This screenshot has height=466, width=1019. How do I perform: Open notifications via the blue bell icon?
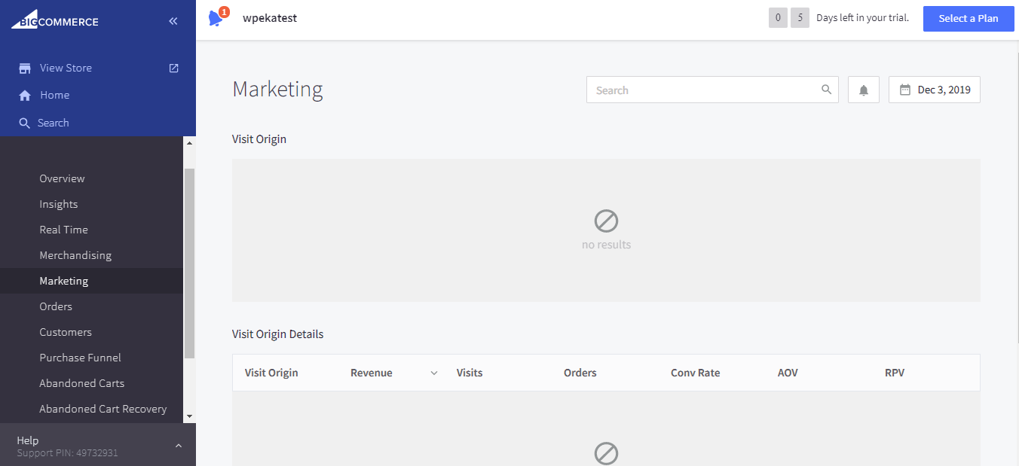pyautogui.click(x=215, y=17)
